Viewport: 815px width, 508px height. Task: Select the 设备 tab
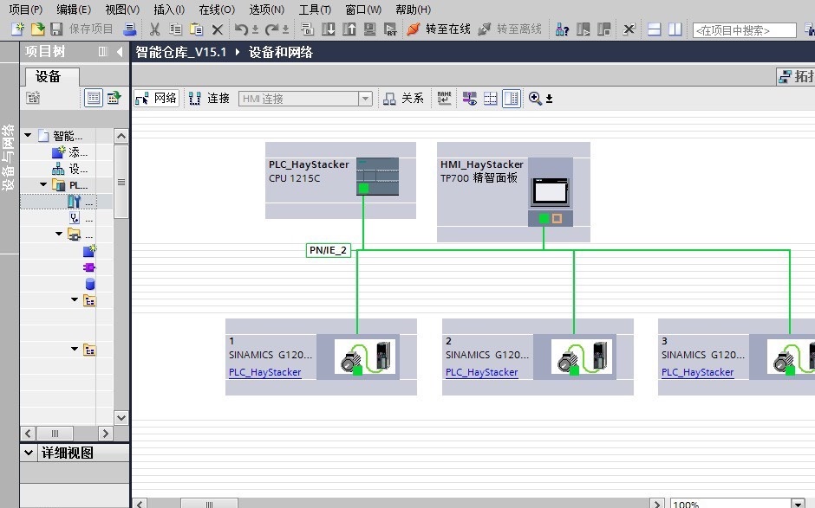[52, 77]
